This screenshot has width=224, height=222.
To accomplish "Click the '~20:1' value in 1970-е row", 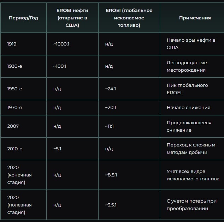I will (111, 107).
